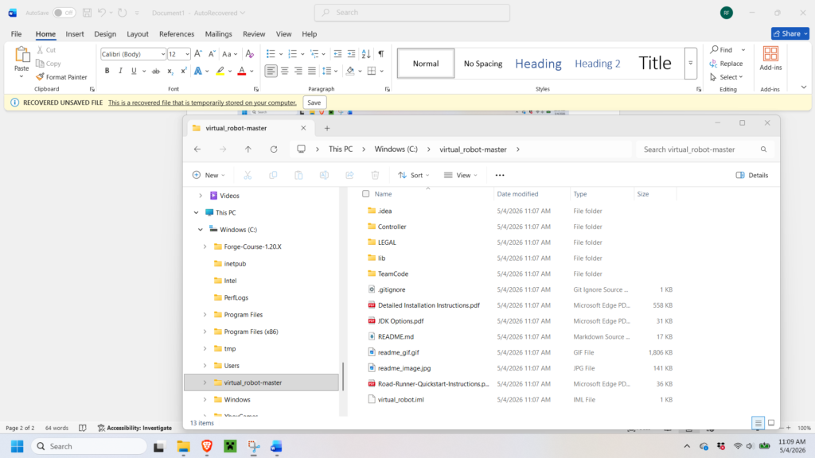Apply the red font color swatch
Screen dimensions: 815x458
[242, 71]
